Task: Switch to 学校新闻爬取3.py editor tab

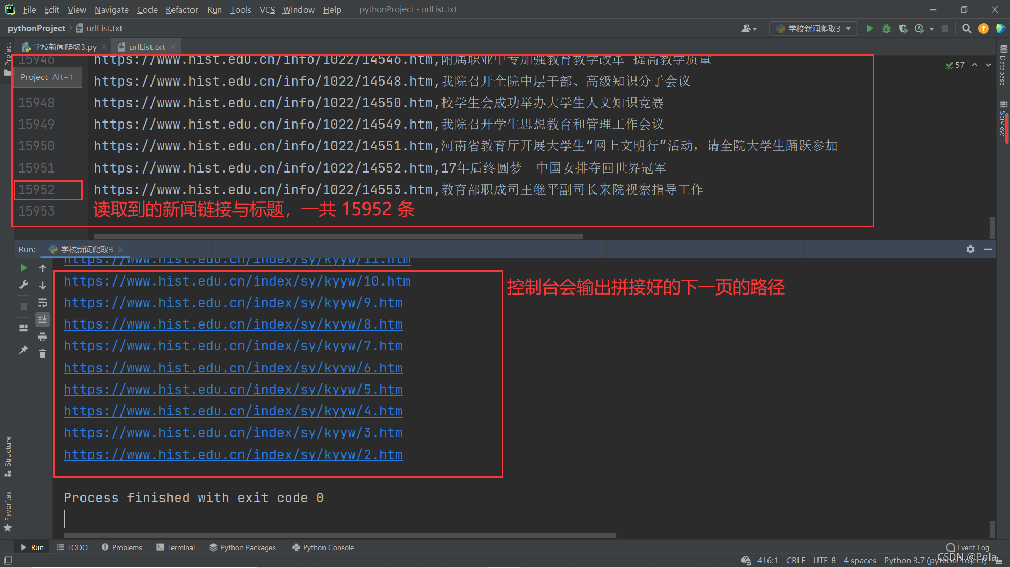Action: pos(64,47)
